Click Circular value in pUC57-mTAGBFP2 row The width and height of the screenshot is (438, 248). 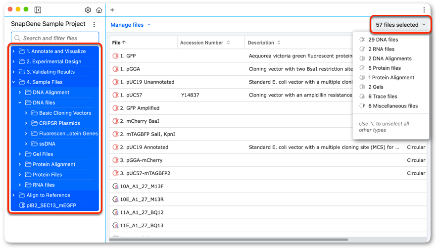[x=416, y=173]
